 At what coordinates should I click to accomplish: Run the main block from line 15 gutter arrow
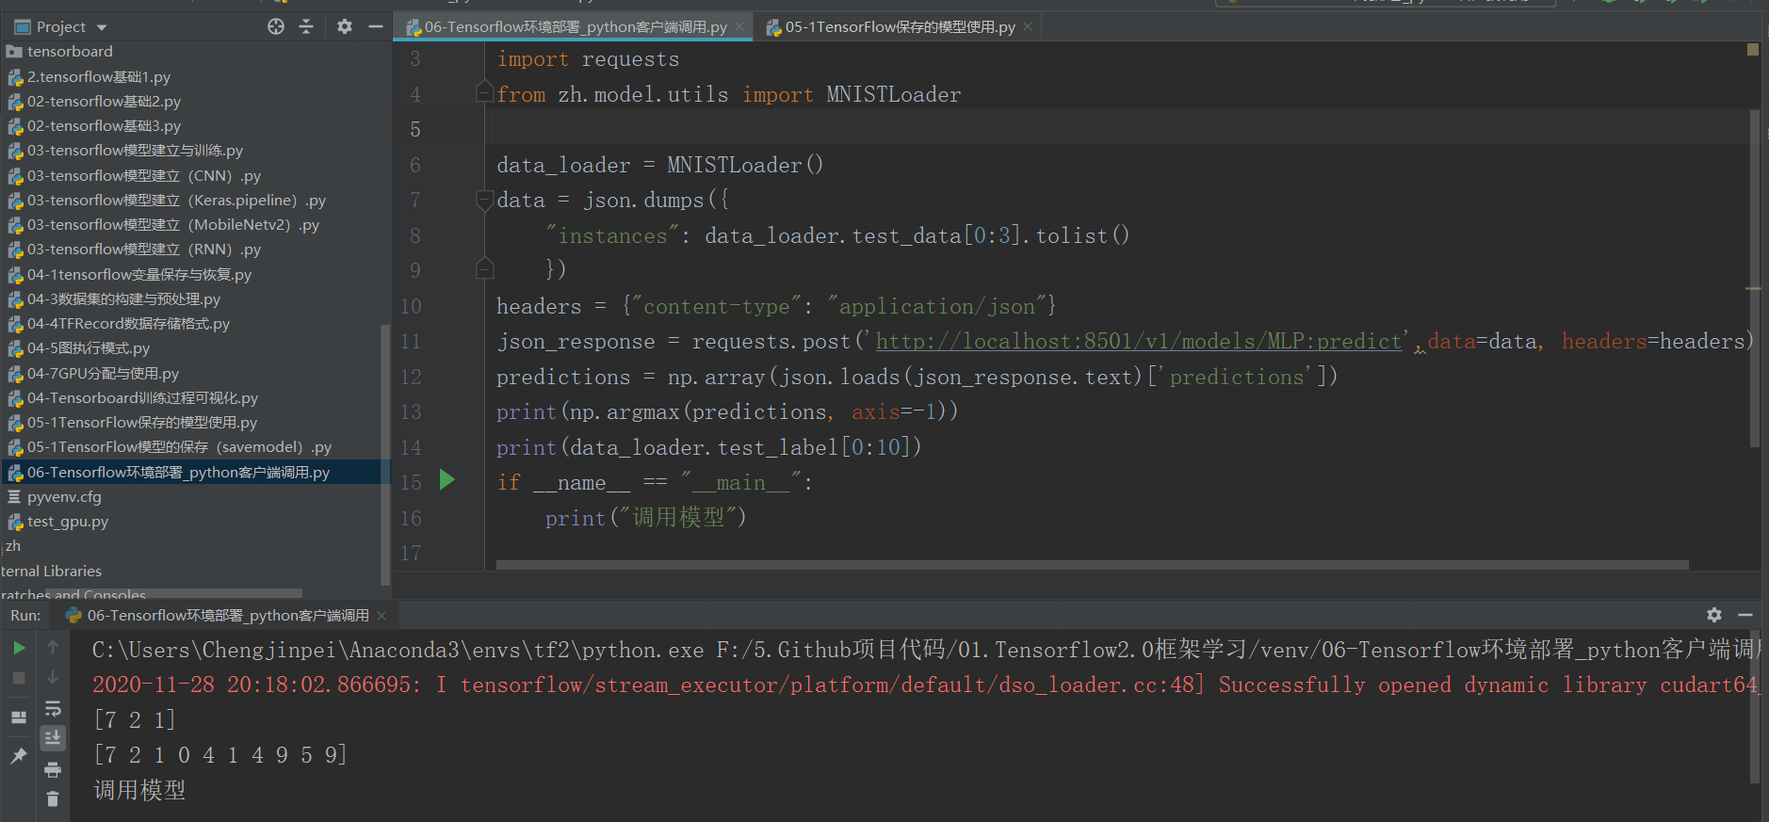click(447, 480)
